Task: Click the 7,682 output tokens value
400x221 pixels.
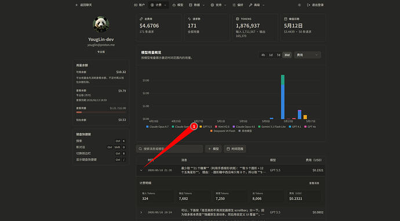Action: [x=183, y=198]
